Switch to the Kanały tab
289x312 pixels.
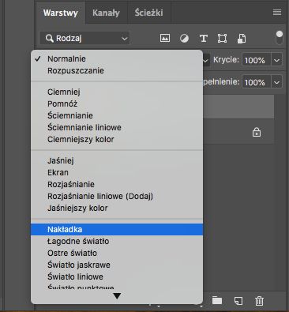click(106, 13)
